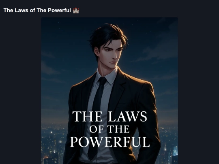Click the character's dark hair

107,35
